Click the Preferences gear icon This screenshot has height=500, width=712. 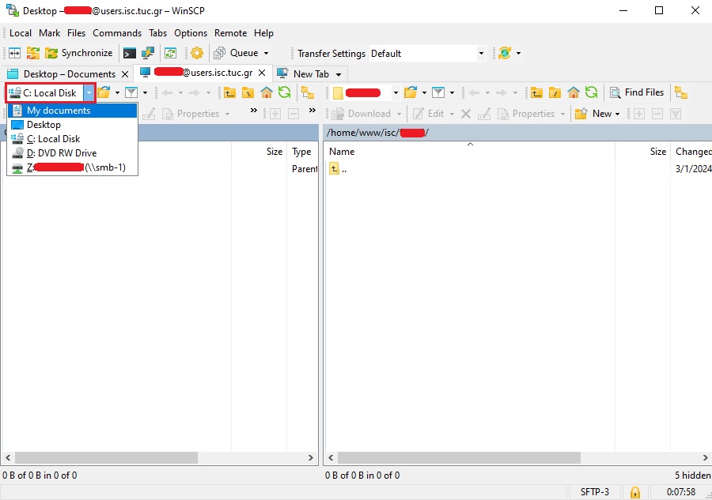pos(197,53)
